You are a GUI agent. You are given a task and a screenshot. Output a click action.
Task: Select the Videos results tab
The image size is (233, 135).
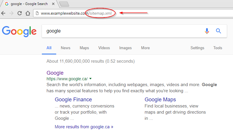coord(104,48)
